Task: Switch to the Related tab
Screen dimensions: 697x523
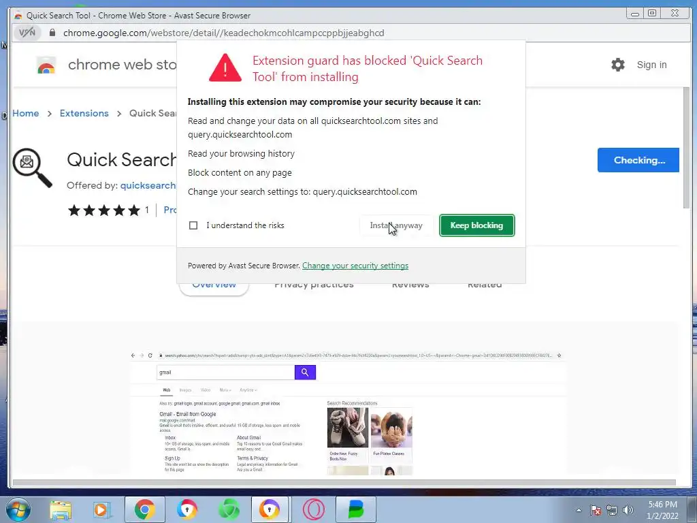Action: (x=485, y=285)
